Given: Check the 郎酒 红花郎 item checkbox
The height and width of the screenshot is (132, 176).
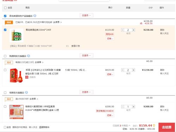Looking at the screenshot, I should click(x=5, y=70).
